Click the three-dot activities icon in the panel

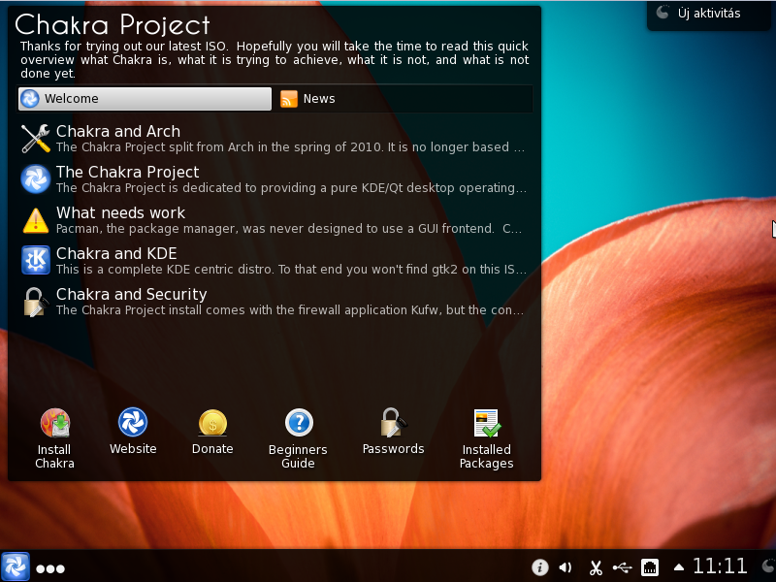[50, 569]
